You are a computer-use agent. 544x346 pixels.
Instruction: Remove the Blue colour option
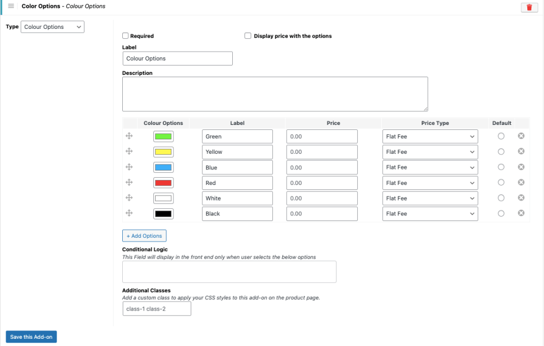coord(521,167)
